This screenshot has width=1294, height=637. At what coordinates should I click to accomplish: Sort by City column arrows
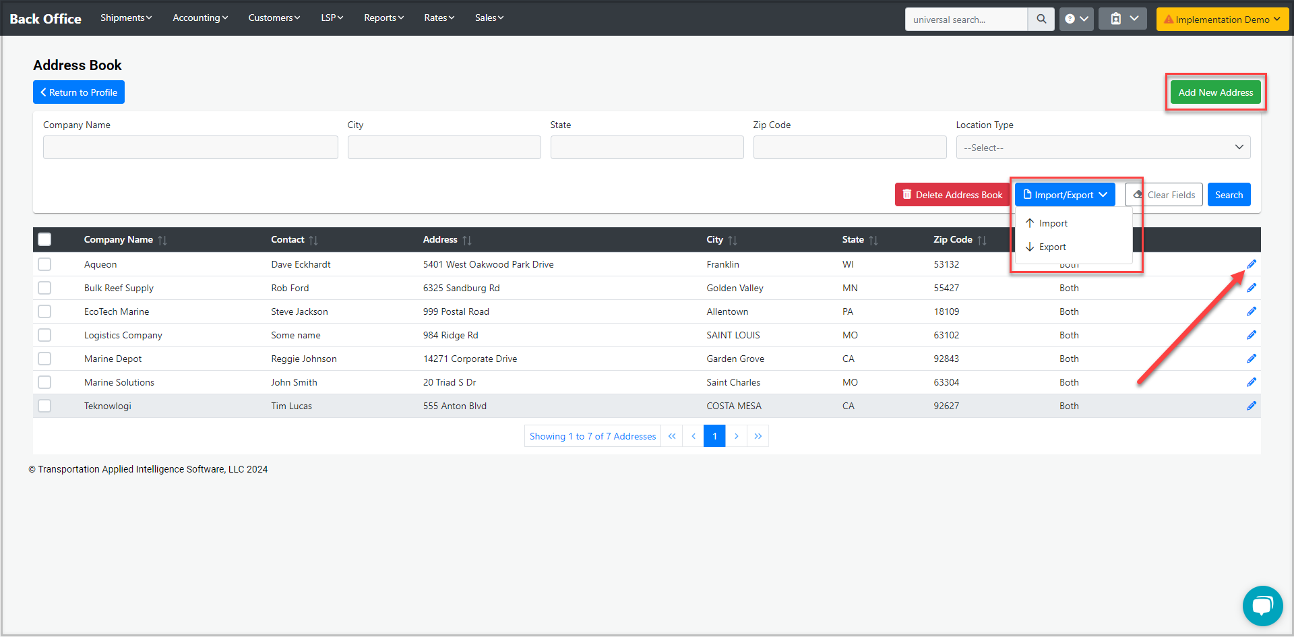pyautogui.click(x=733, y=240)
